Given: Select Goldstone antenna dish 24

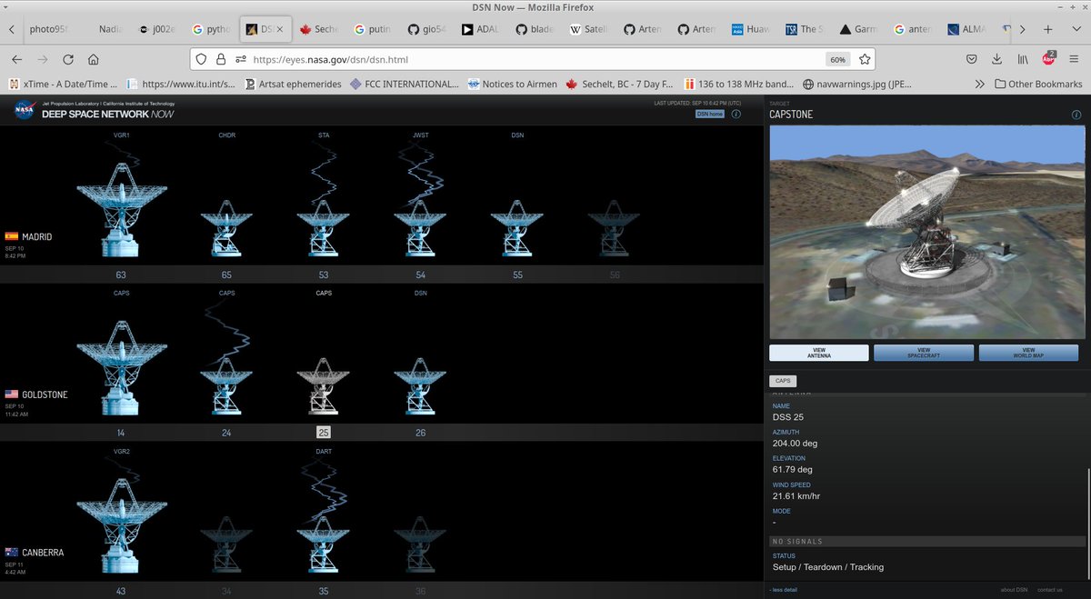Looking at the screenshot, I should [x=226, y=387].
